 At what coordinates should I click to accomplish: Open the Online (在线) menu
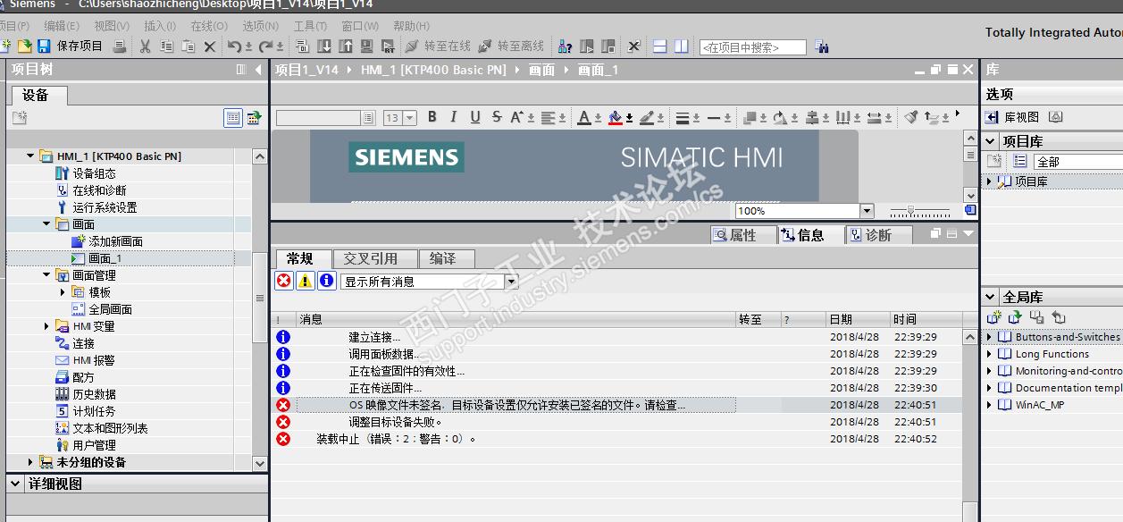pos(209,26)
